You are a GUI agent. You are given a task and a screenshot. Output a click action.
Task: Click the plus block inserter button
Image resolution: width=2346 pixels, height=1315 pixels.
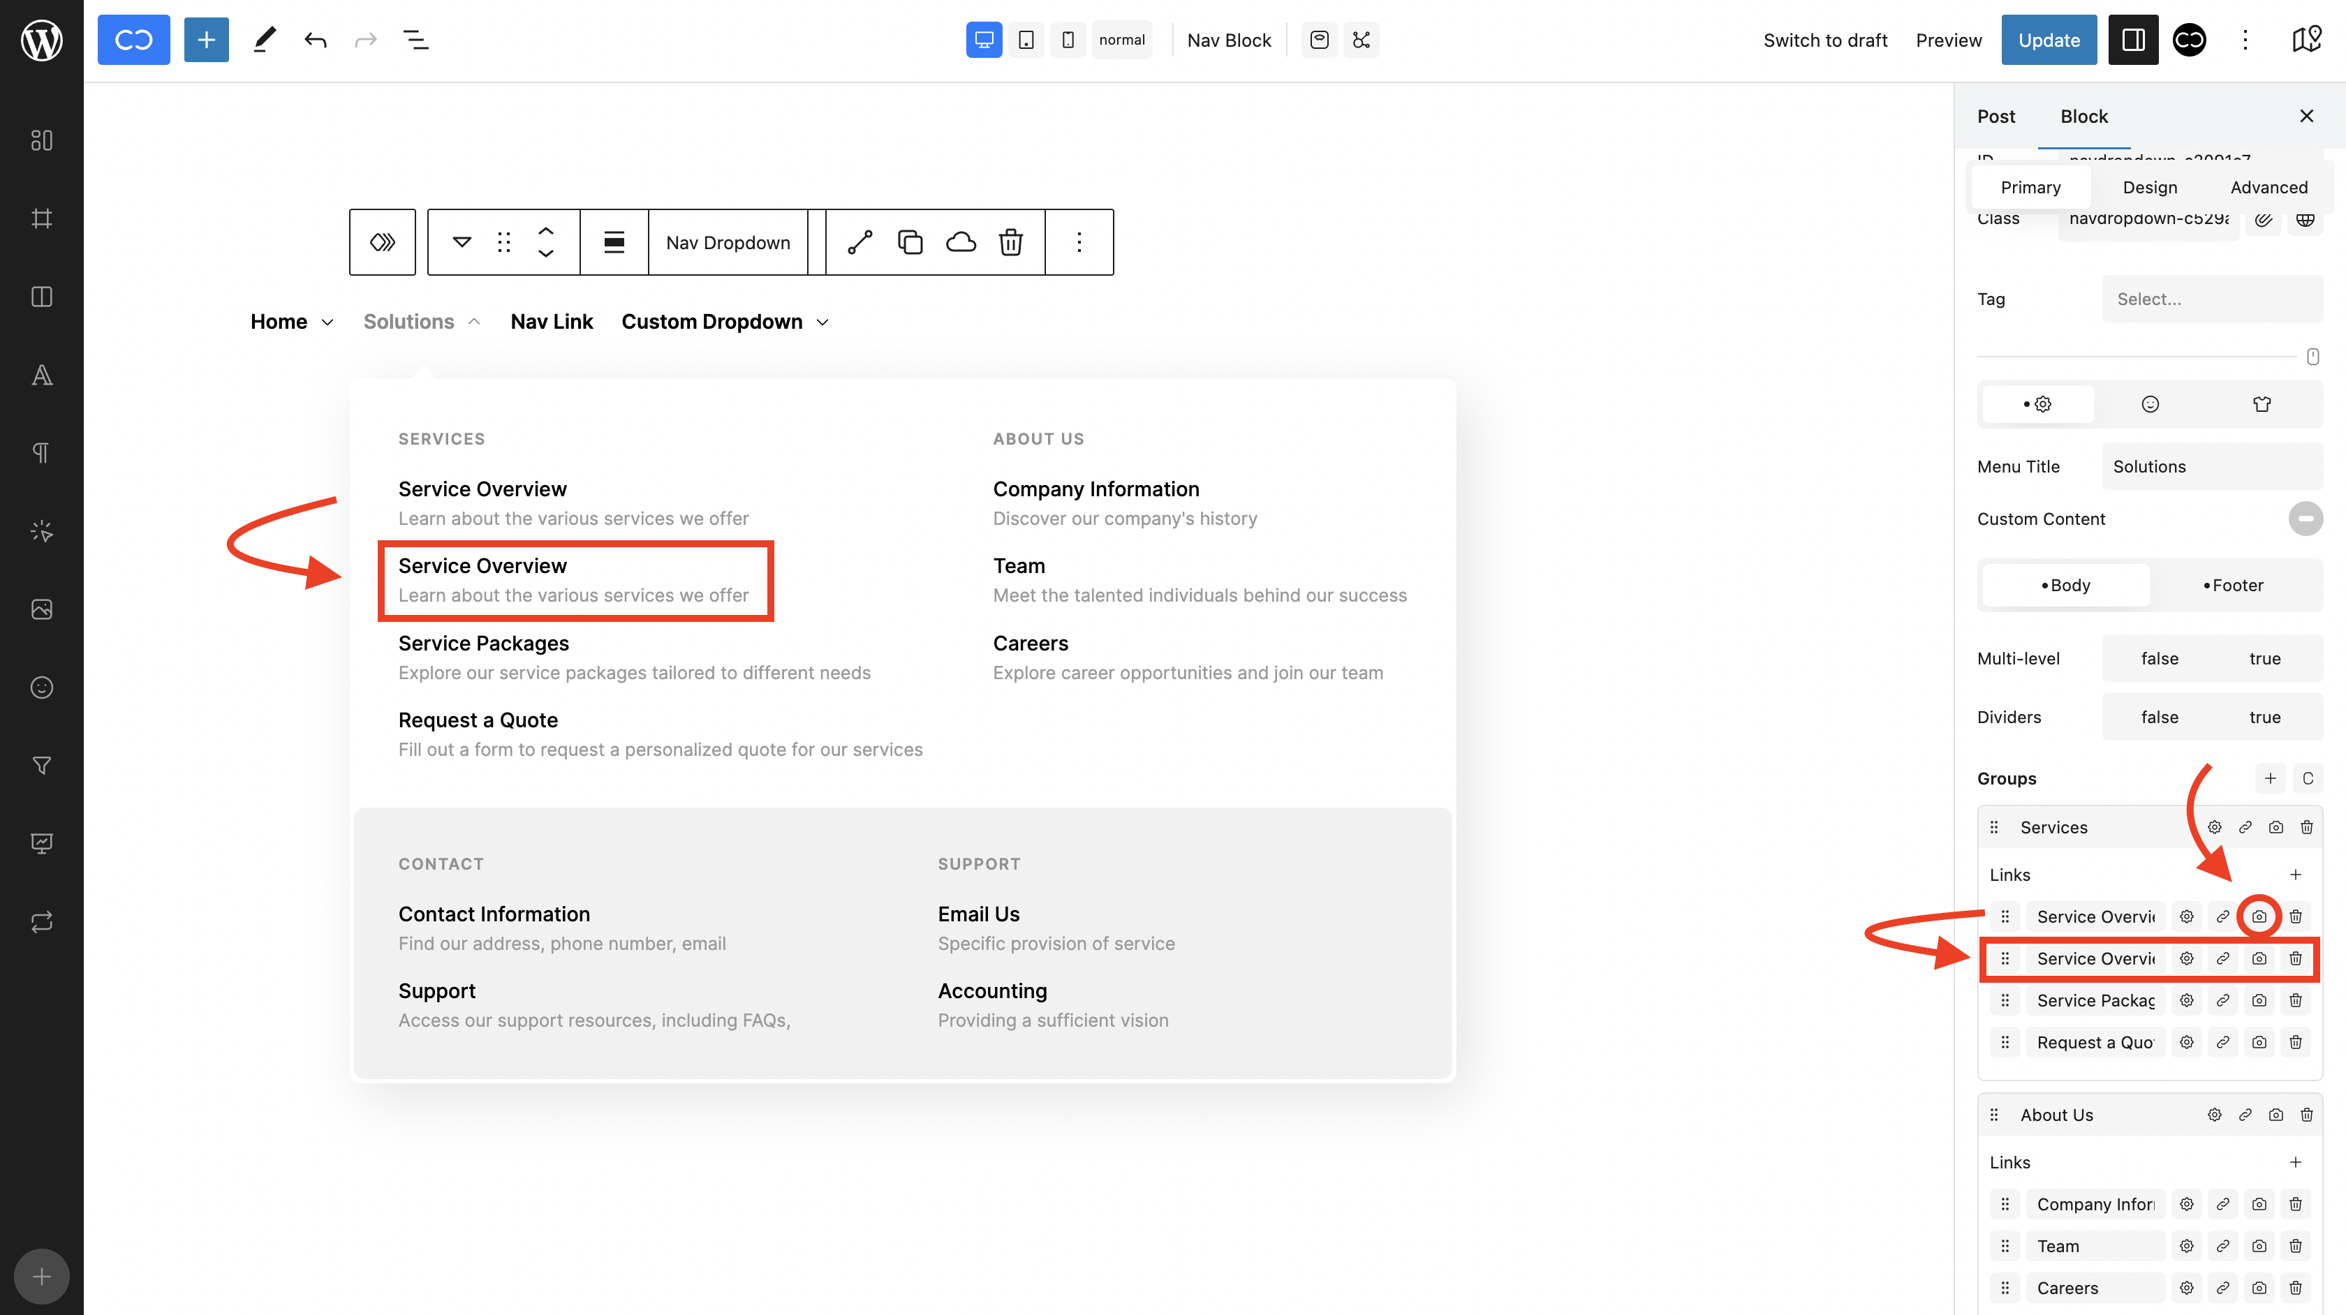click(206, 40)
